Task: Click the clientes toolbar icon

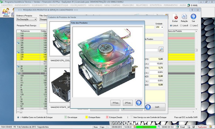Action: click(6, 12)
